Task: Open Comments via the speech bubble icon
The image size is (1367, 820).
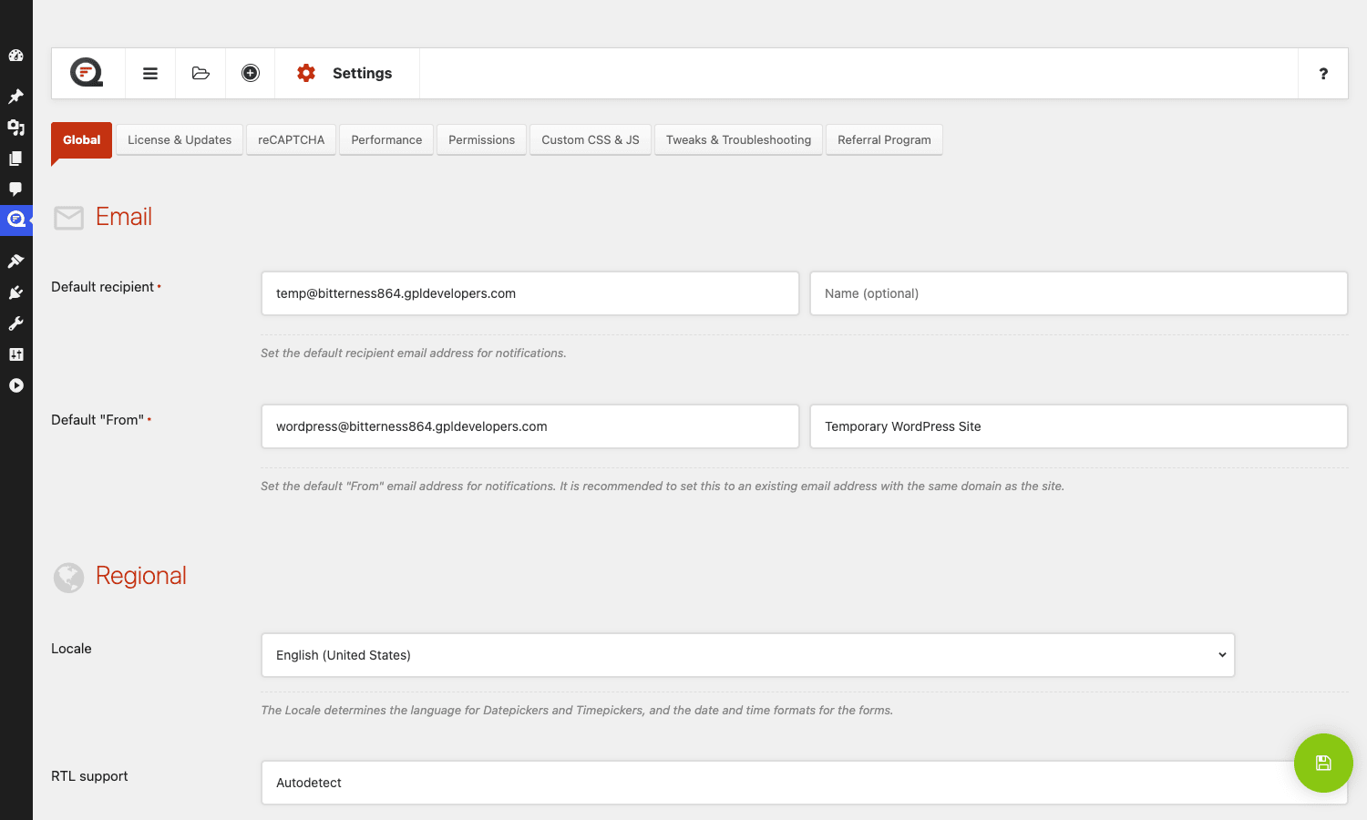Action: point(15,190)
